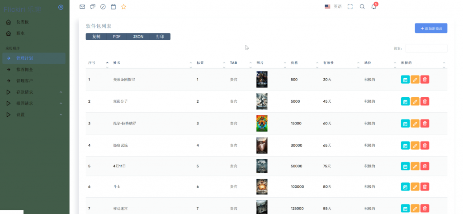
Task: Open poster thumbnail for 托尔-拉格纳罗
Action: tap(262, 124)
